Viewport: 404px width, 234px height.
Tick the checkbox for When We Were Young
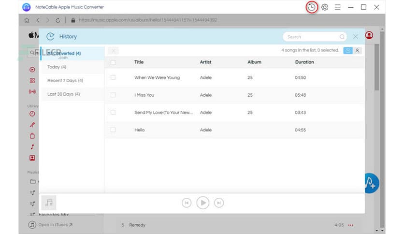pyautogui.click(x=113, y=77)
